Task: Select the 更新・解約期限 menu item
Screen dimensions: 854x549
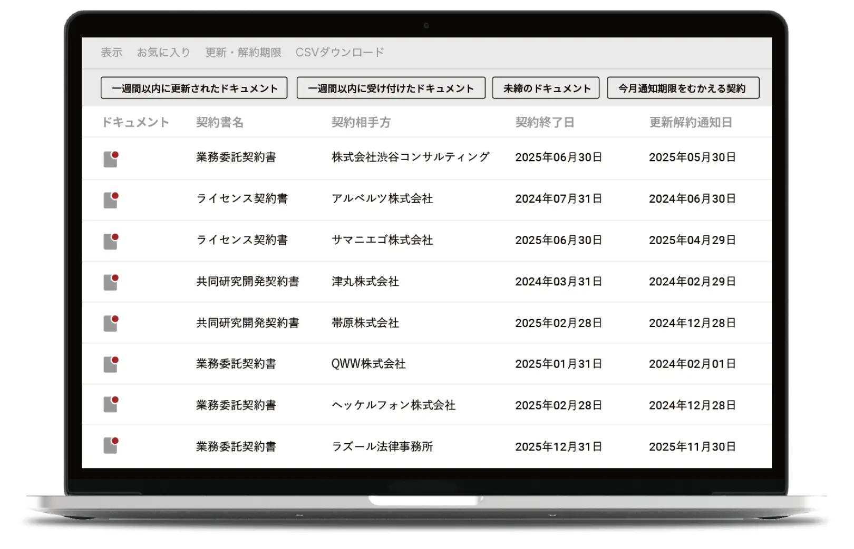Action: pos(243,53)
